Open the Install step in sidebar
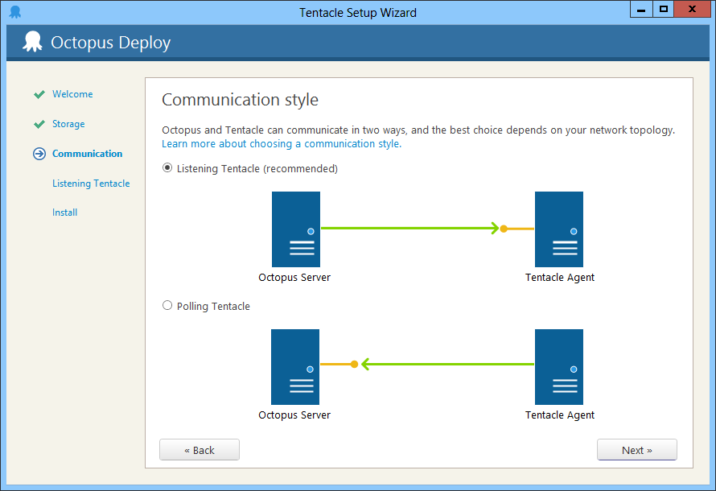This screenshot has width=716, height=491. pyautogui.click(x=64, y=212)
